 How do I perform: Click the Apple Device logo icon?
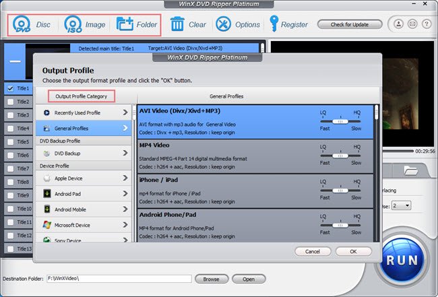(47, 178)
